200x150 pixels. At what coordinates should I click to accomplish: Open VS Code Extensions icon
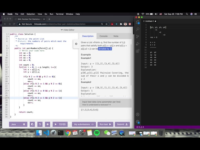click(x=137, y=51)
